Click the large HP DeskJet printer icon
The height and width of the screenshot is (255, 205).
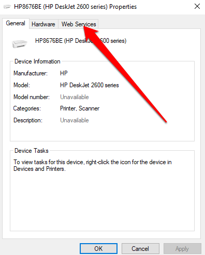pyautogui.click(x=20, y=43)
